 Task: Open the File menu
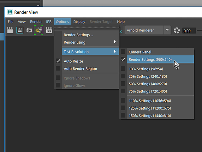click(10, 22)
